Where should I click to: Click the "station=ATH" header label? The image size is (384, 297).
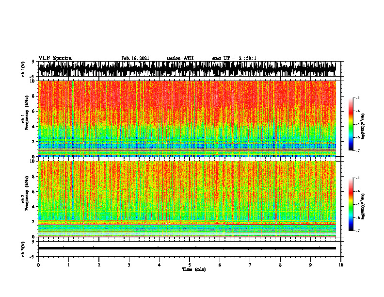[x=180, y=58]
